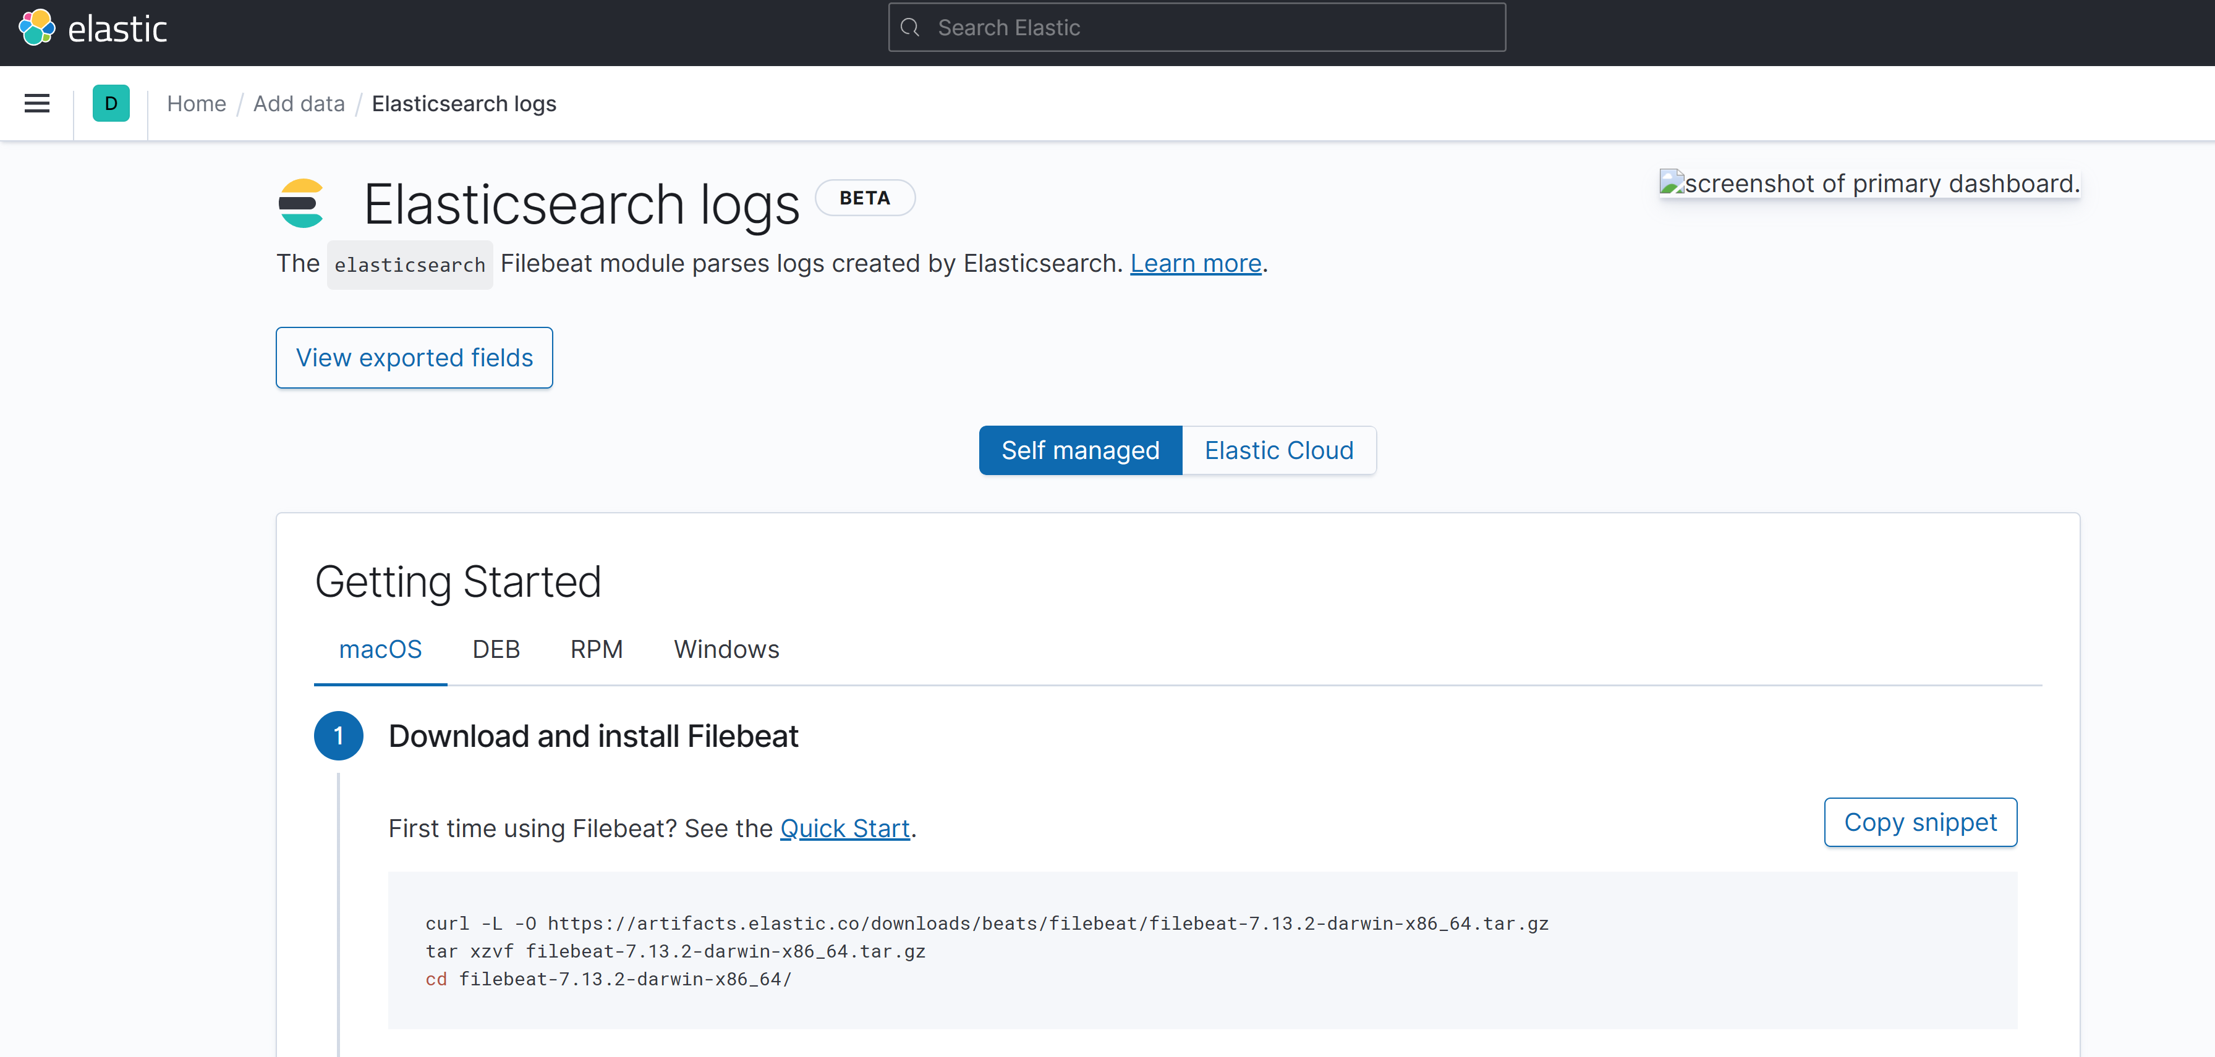The height and width of the screenshot is (1057, 2215).
Task: Switch to Elastic Cloud option
Action: tap(1278, 450)
